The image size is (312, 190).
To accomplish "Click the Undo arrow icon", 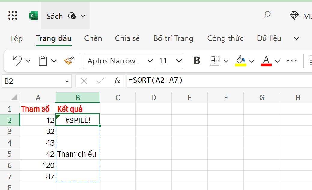I will (x=17, y=60).
